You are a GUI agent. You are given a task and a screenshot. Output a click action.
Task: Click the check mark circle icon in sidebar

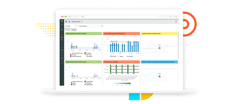pos(62,48)
